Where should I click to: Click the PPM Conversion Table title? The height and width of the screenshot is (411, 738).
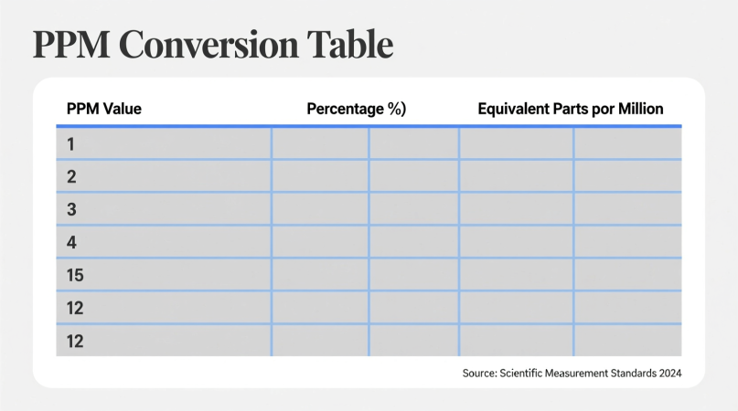tap(213, 46)
